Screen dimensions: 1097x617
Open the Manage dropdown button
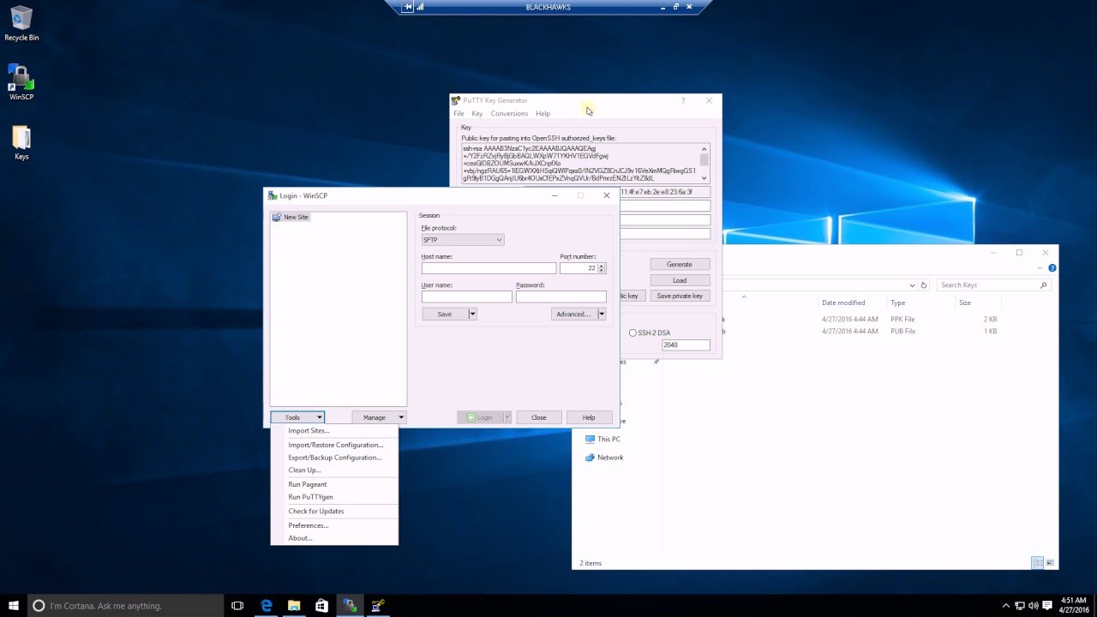point(379,417)
